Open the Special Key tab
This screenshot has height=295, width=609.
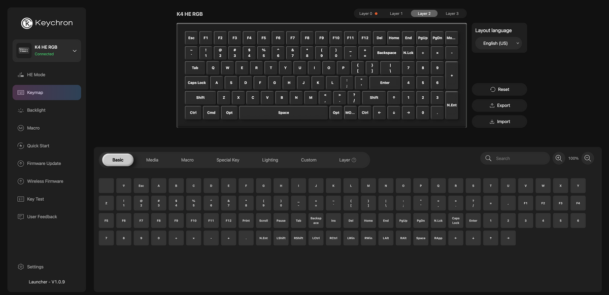228,160
